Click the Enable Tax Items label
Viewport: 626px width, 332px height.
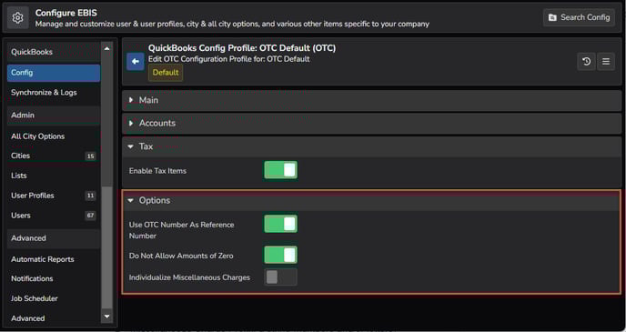[x=157, y=171]
